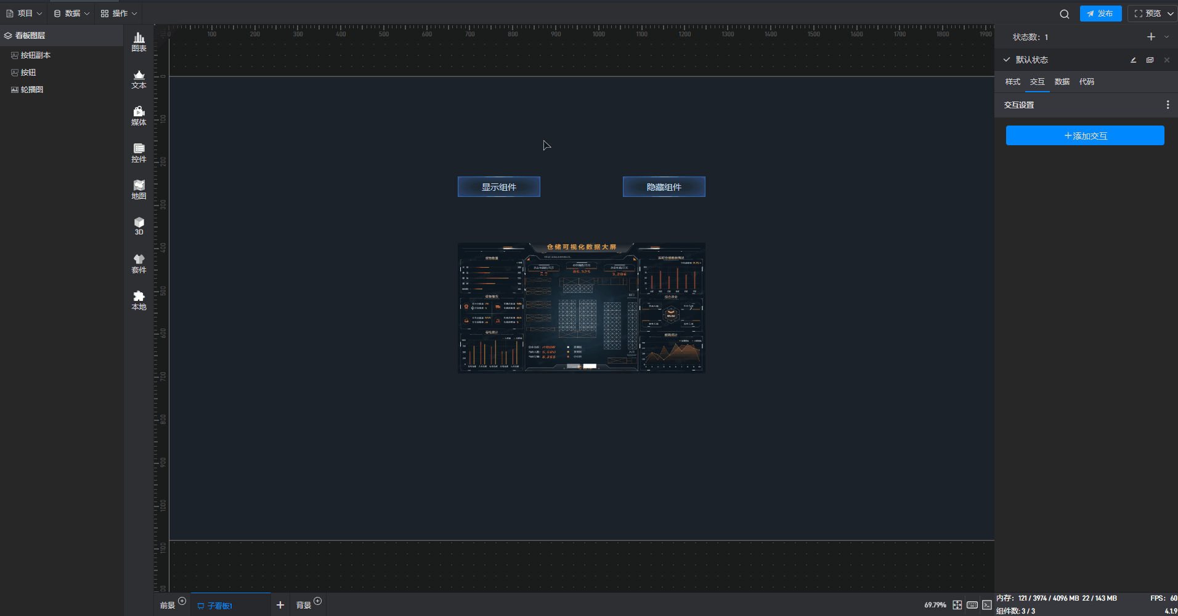Select the 地图 map components icon
Viewport: 1178px width, 616px height.
coord(139,190)
